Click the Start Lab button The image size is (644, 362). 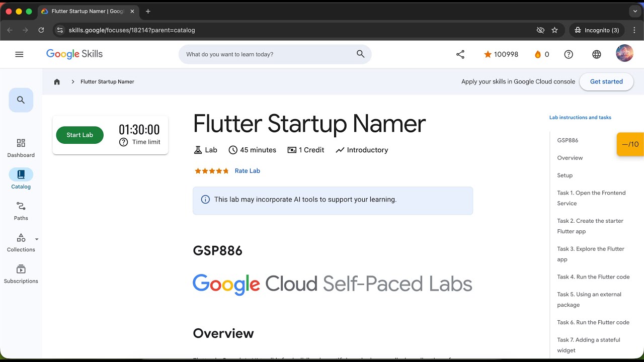click(x=80, y=135)
